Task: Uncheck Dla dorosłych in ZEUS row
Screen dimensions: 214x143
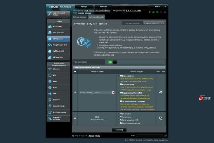Action: (121, 114)
